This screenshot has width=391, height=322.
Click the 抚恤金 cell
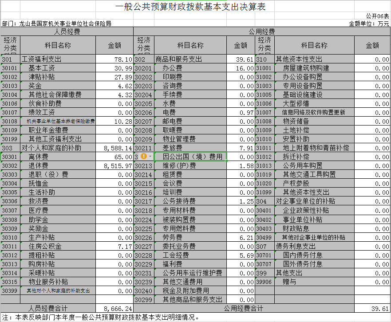[x=58, y=184]
